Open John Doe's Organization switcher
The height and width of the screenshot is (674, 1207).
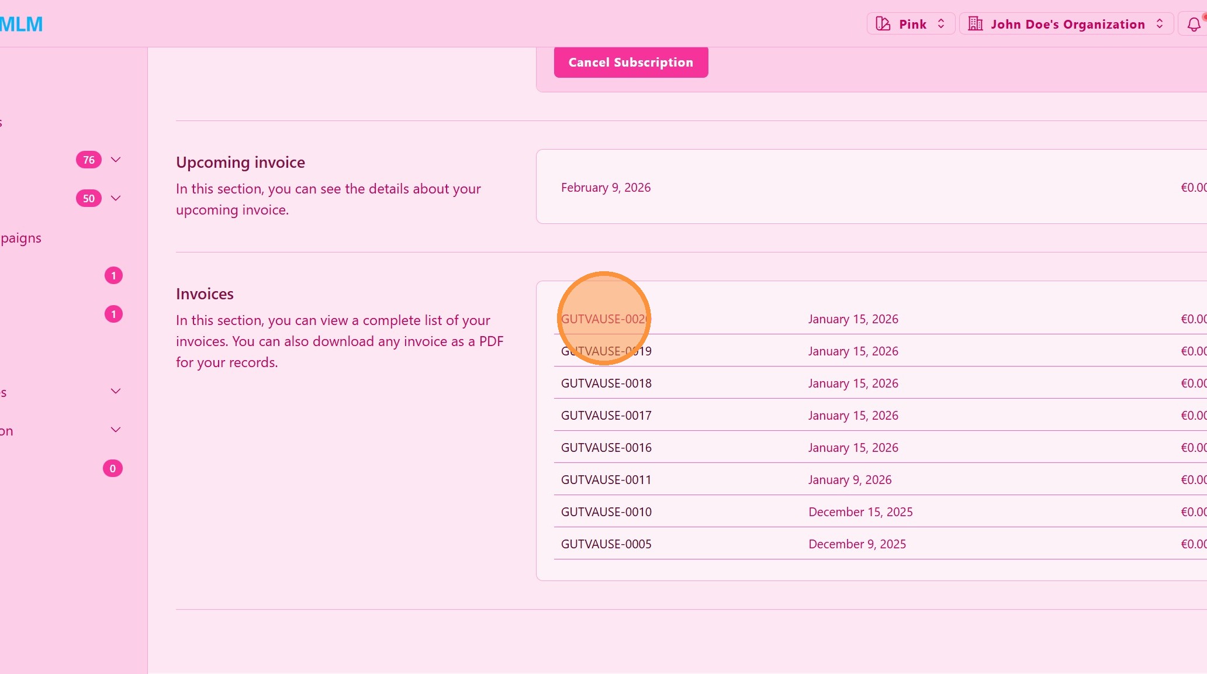tap(1066, 24)
